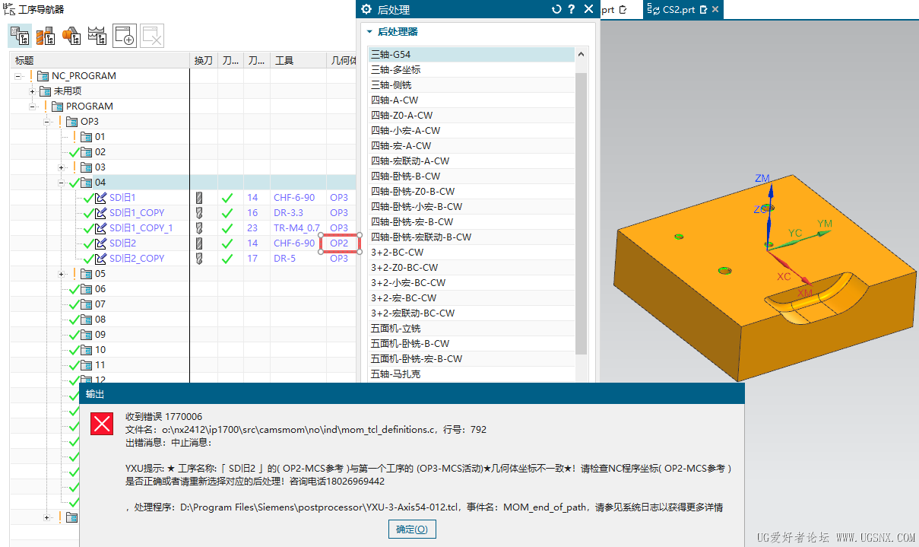919x547 pixels.
Task: Select 3+2-BC-CW postprocessor
Action: (471, 253)
